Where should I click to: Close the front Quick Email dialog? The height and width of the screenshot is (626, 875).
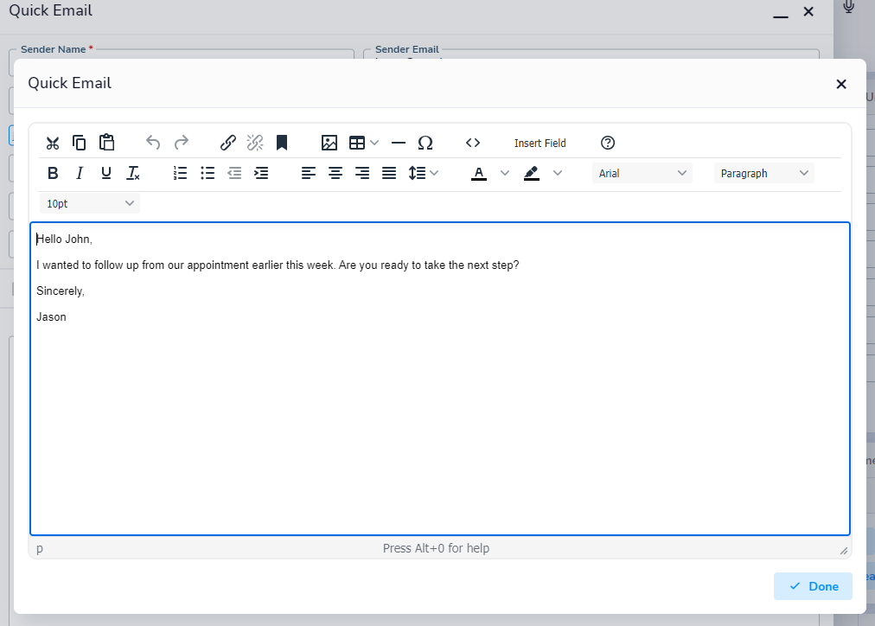pos(841,84)
